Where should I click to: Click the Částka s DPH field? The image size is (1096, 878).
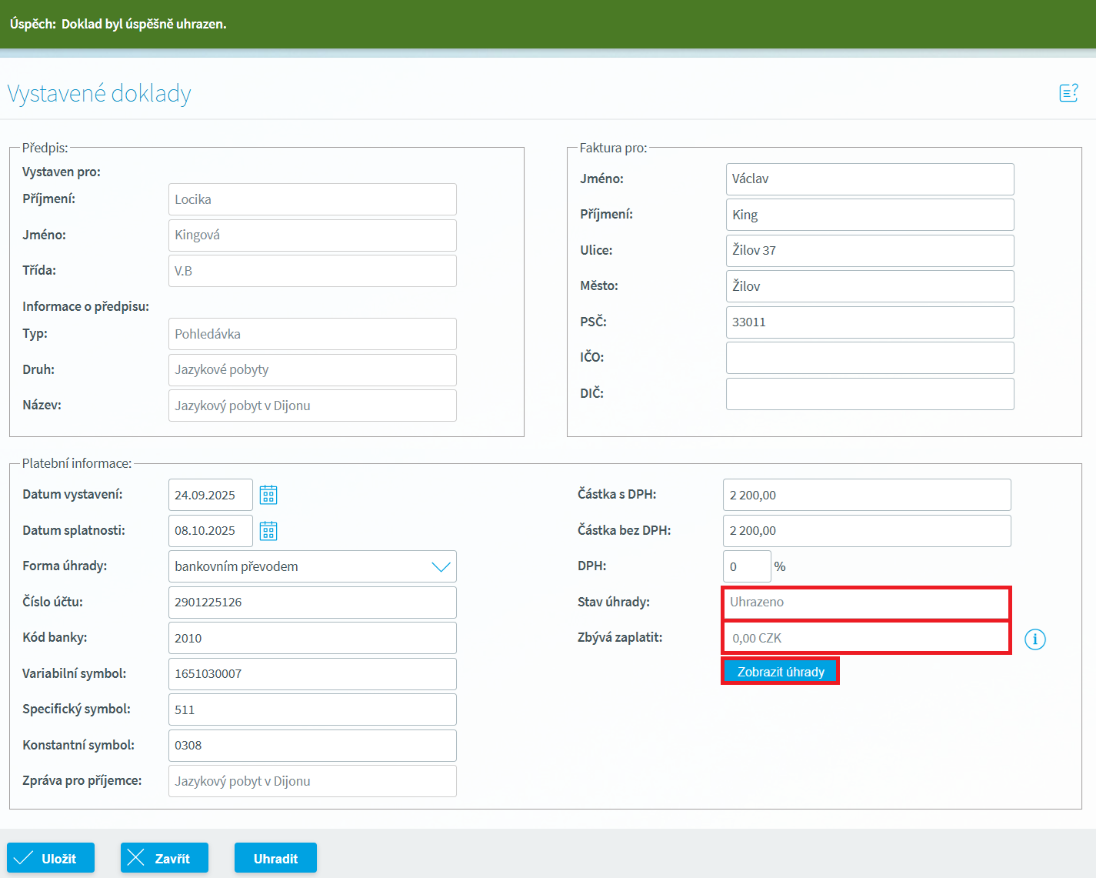[866, 495]
